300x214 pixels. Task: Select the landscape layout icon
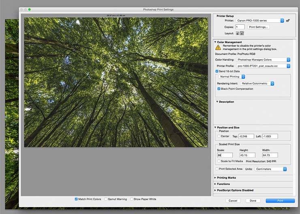click(242, 33)
